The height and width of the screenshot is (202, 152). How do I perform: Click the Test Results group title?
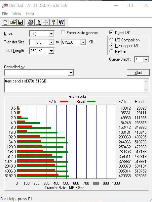click(x=77, y=96)
